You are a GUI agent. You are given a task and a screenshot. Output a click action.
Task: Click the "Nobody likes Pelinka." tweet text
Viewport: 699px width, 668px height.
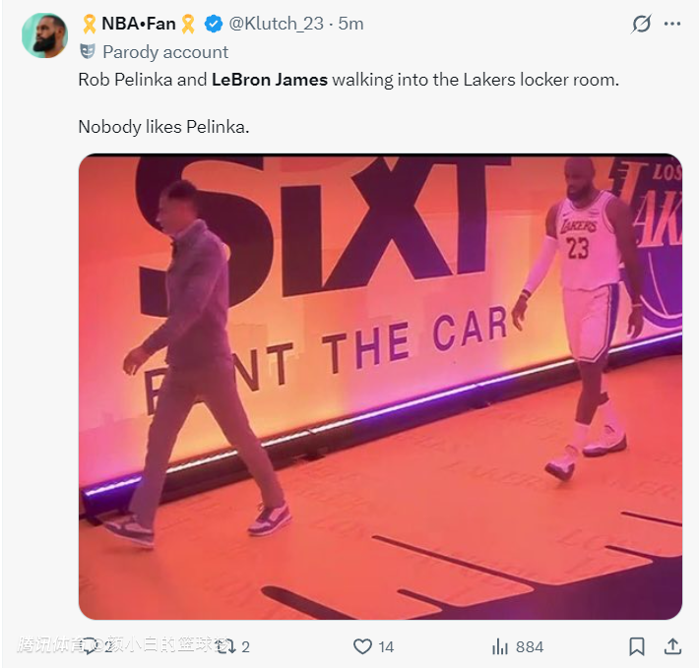(x=163, y=127)
